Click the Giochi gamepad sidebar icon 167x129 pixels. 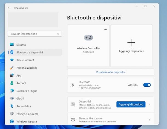click(12, 98)
